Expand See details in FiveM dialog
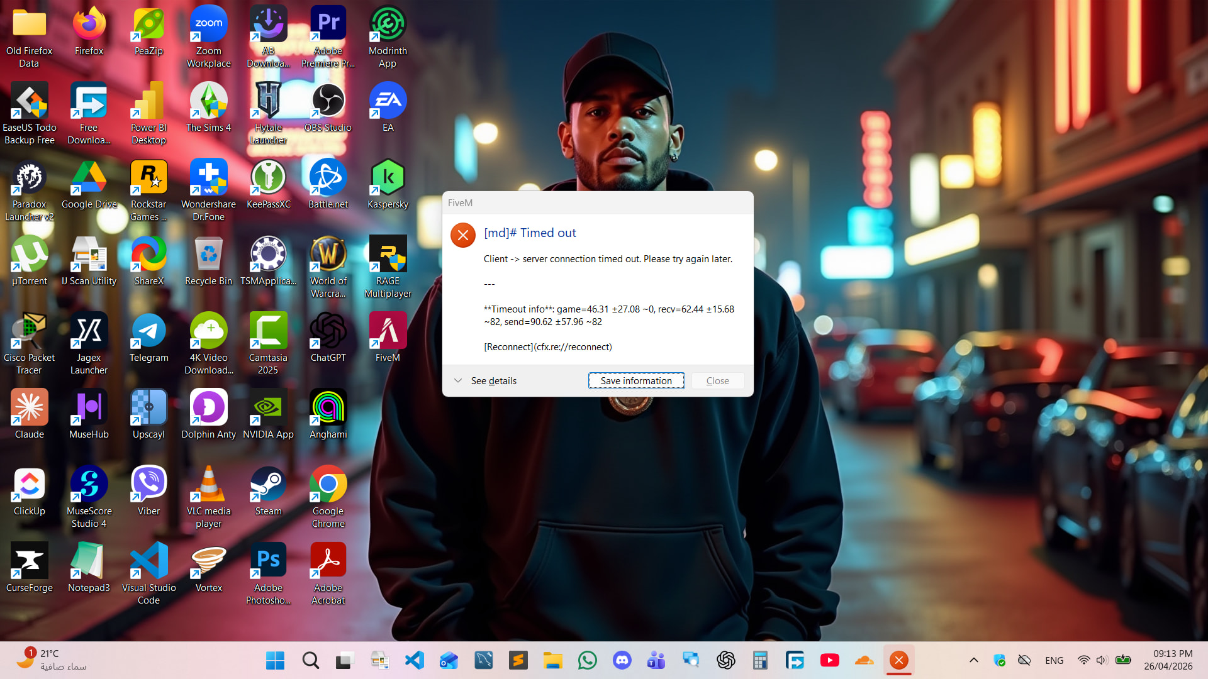The image size is (1208, 679). [485, 381]
